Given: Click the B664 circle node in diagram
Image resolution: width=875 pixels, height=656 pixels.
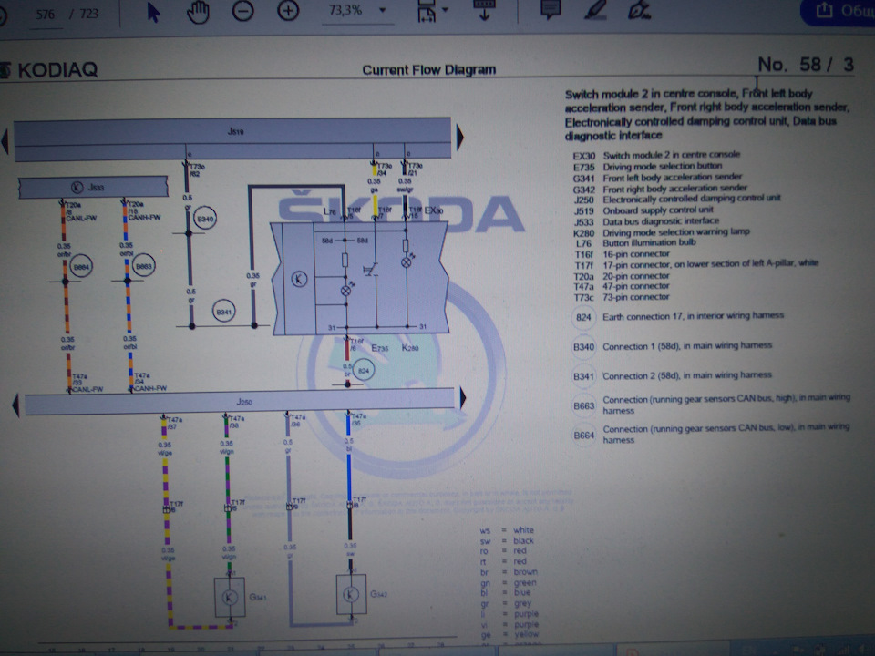Looking at the screenshot, I should tap(81, 267).
